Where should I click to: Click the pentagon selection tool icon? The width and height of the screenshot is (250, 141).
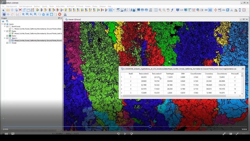[x=43, y=14]
